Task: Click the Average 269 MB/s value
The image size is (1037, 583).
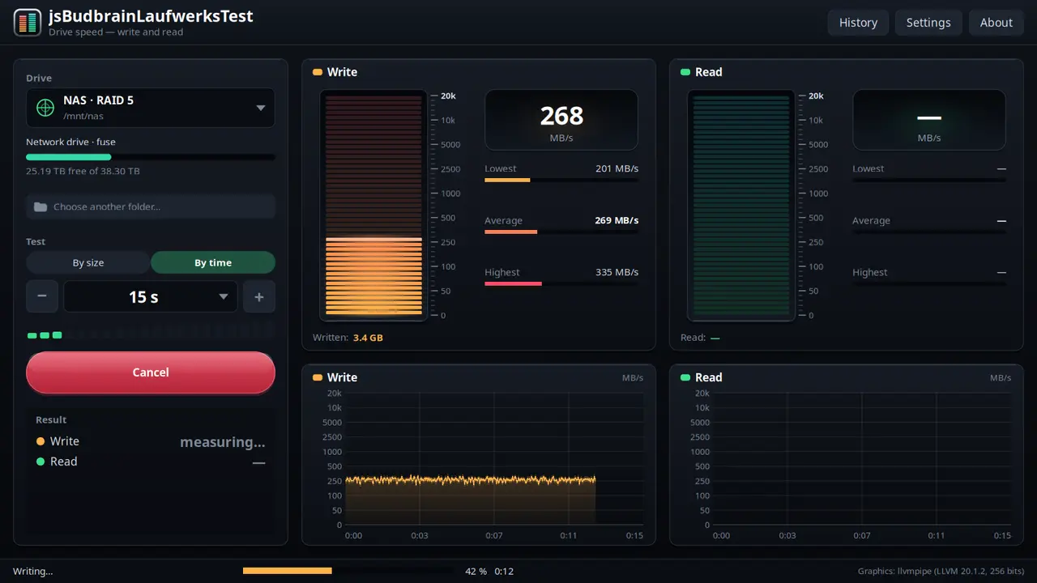Action: point(617,220)
